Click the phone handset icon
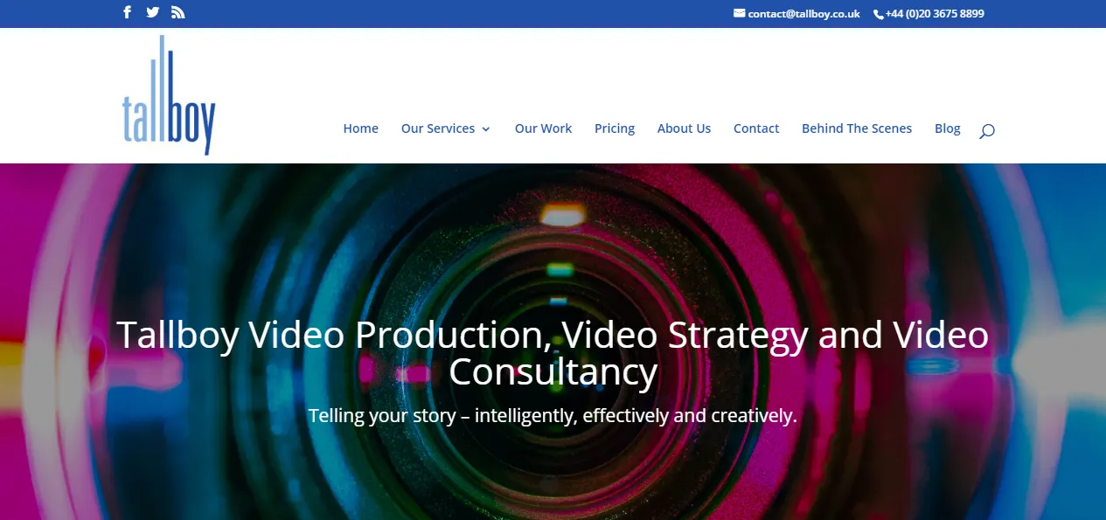The height and width of the screenshot is (520, 1106). click(879, 14)
